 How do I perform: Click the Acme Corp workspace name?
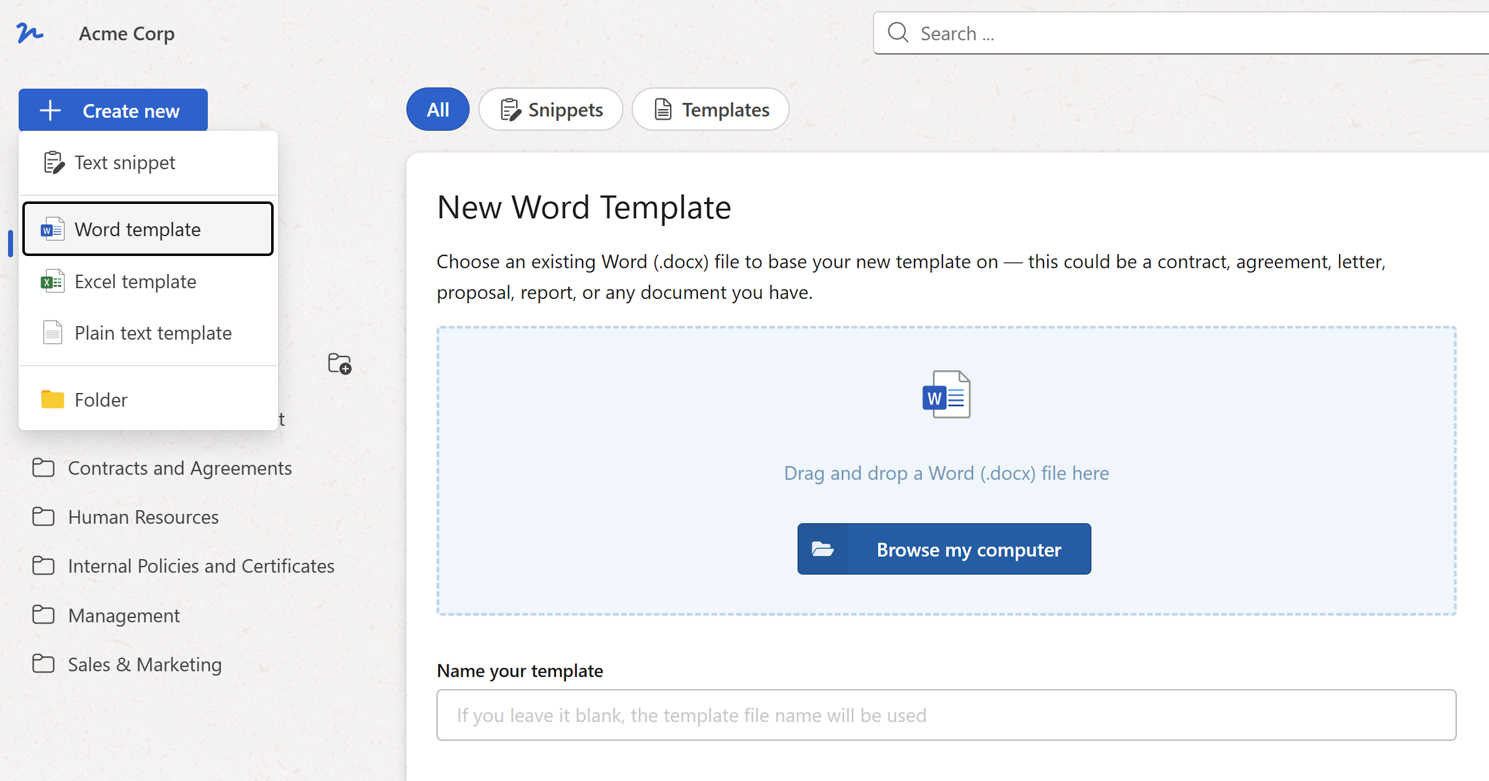(x=127, y=33)
